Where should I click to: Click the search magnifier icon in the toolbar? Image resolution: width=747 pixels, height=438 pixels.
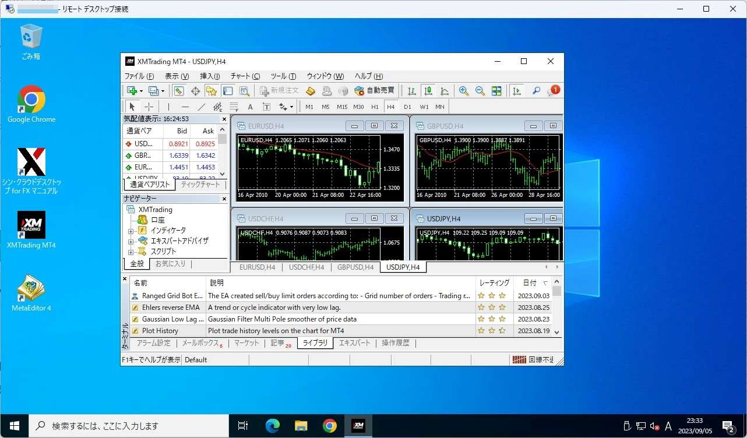click(536, 91)
